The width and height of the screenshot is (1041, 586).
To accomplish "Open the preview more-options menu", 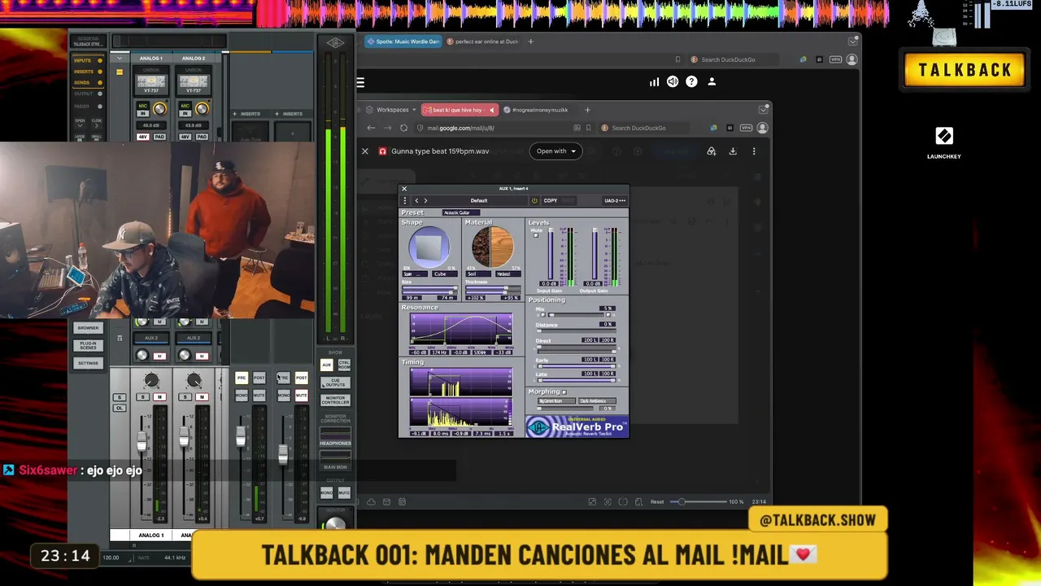I will point(754,151).
